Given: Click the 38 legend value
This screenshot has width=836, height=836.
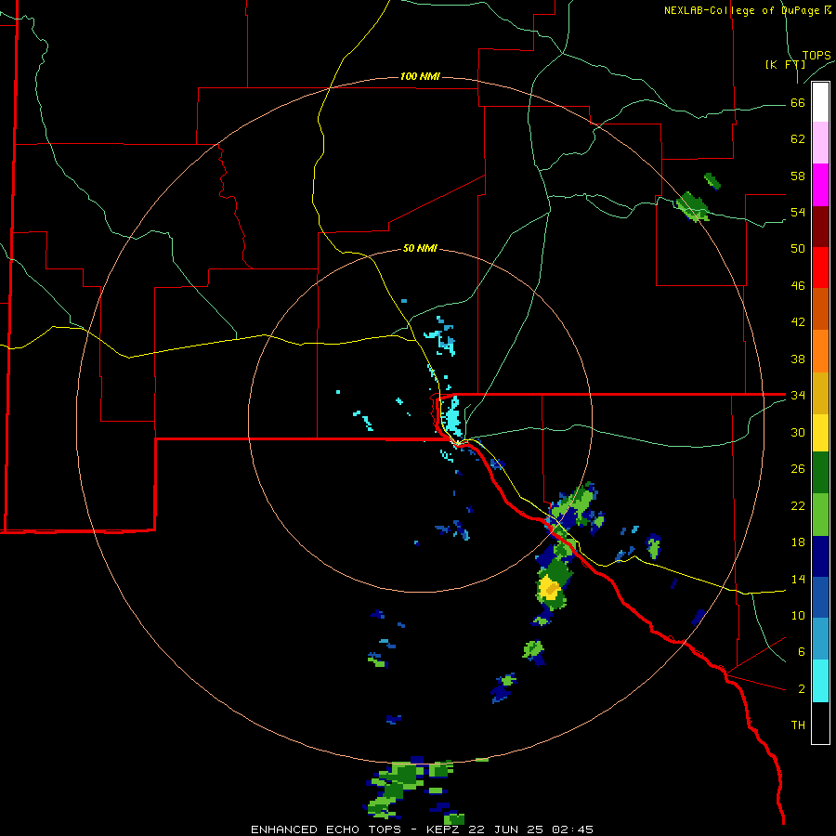Looking at the screenshot, I should (x=798, y=359).
